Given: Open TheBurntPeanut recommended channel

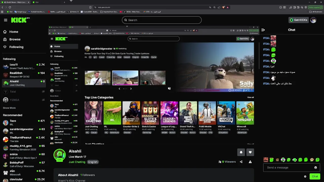Looking at the screenshot, I should click(24, 139).
